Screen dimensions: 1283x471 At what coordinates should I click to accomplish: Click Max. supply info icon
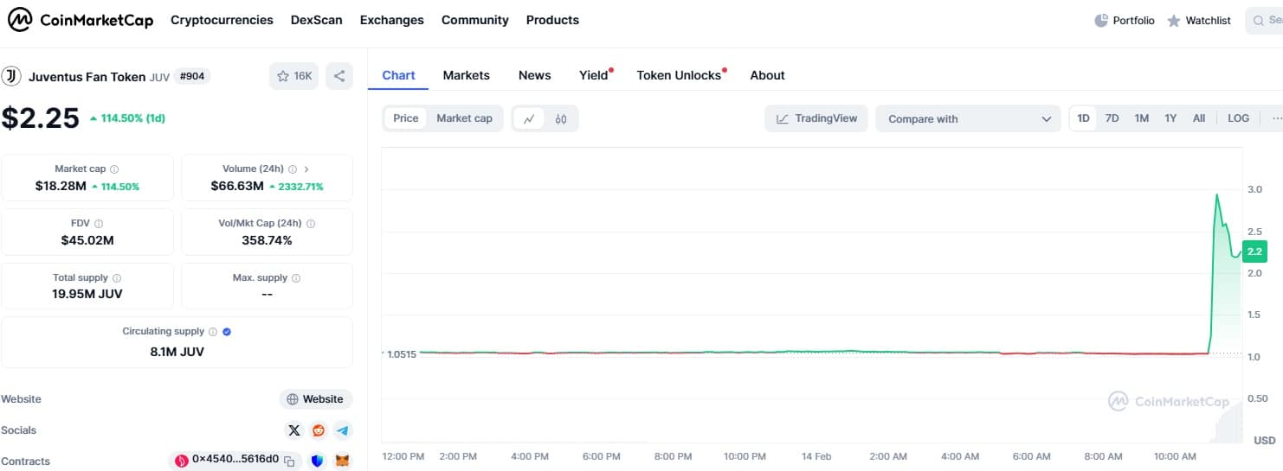pos(296,278)
